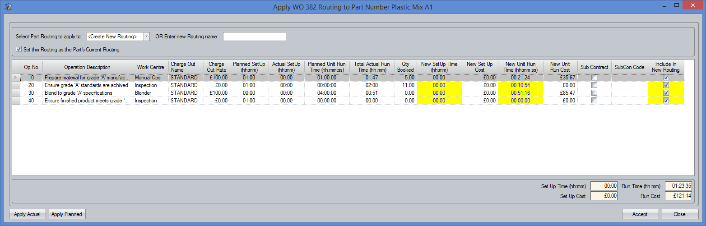Click the row selector arrow for Op 10
Viewport: 706px width, 226px height.
[16, 78]
